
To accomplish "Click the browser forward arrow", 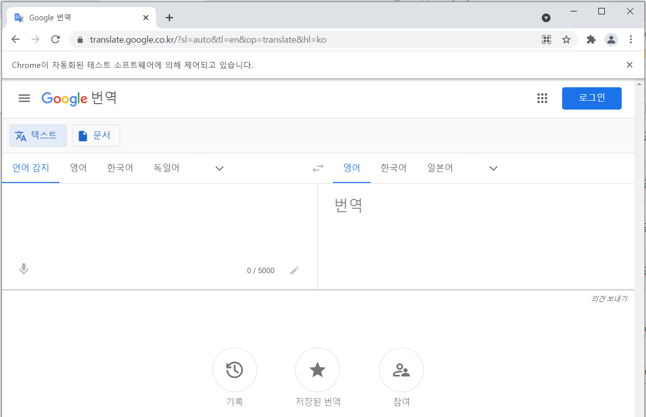I will pyautogui.click(x=36, y=40).
